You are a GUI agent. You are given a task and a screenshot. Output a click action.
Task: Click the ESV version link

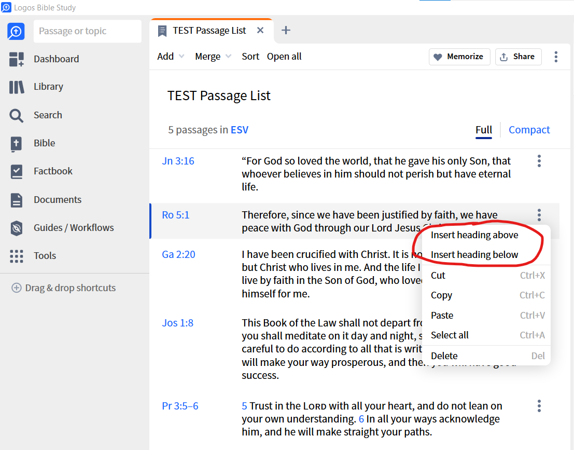pyautogui.click(x=240, y=130)
